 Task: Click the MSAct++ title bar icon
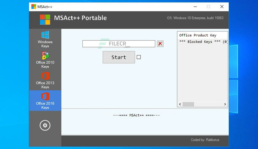pyautogui.click(x=34, y=6)
